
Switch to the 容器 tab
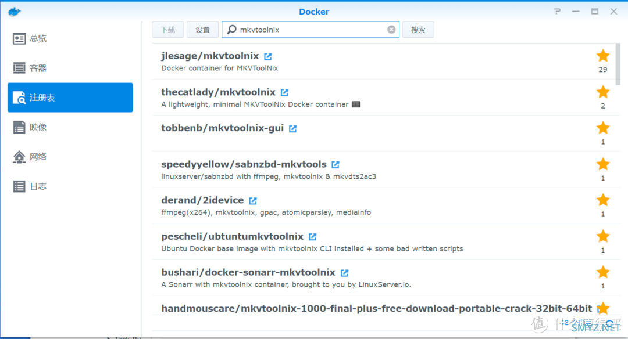[x=70, y=68]
